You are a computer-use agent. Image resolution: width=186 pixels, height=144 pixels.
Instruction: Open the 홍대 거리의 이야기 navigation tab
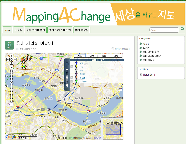(x=60, y=30)
